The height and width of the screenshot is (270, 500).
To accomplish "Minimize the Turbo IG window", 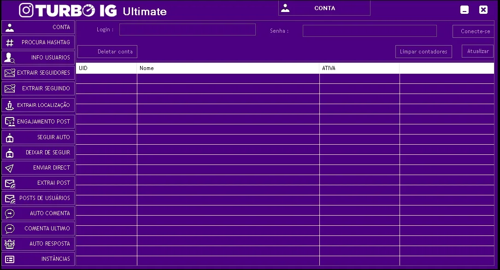I will pyautogui.click(x=465, y=10).
